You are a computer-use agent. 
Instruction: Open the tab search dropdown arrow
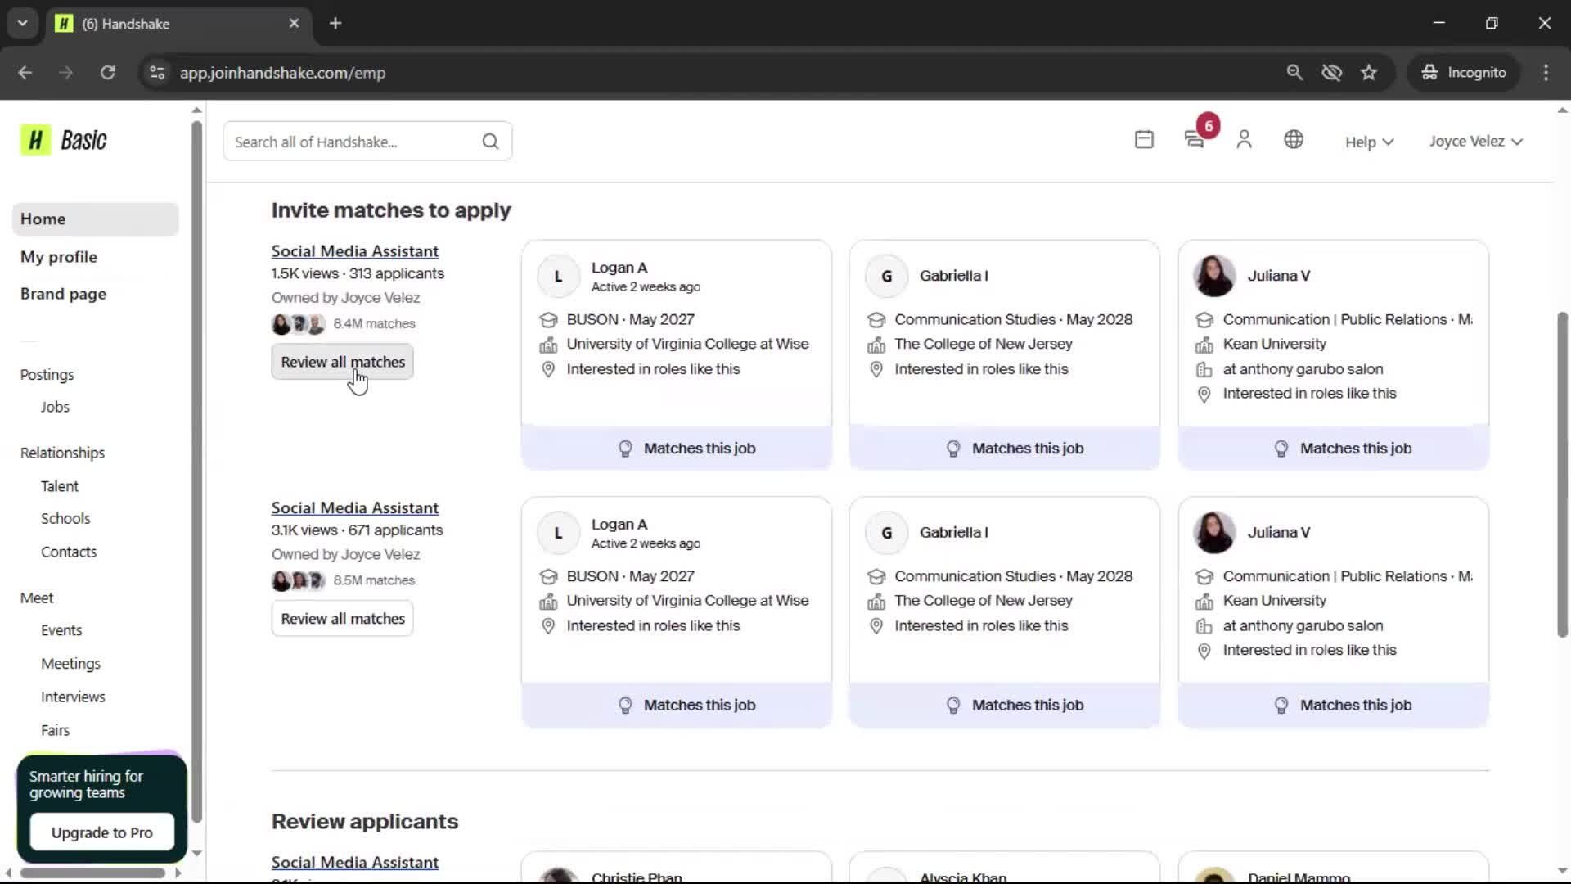22,23
